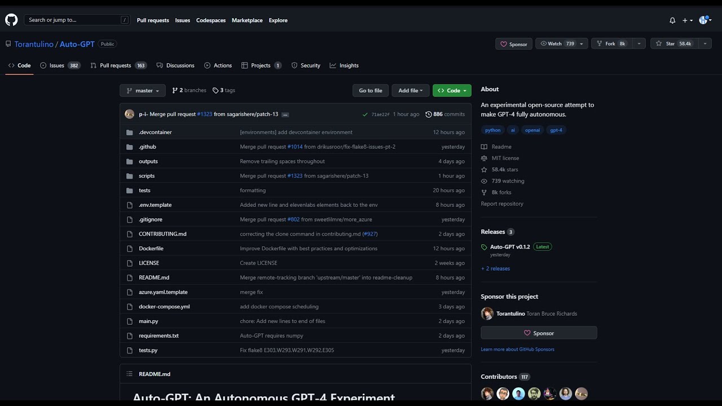Image resolution: width=722 pixels, height=406 pixels.
Task: Open the Auto-GPT v0.1.2 release
Action: point(510,247)
